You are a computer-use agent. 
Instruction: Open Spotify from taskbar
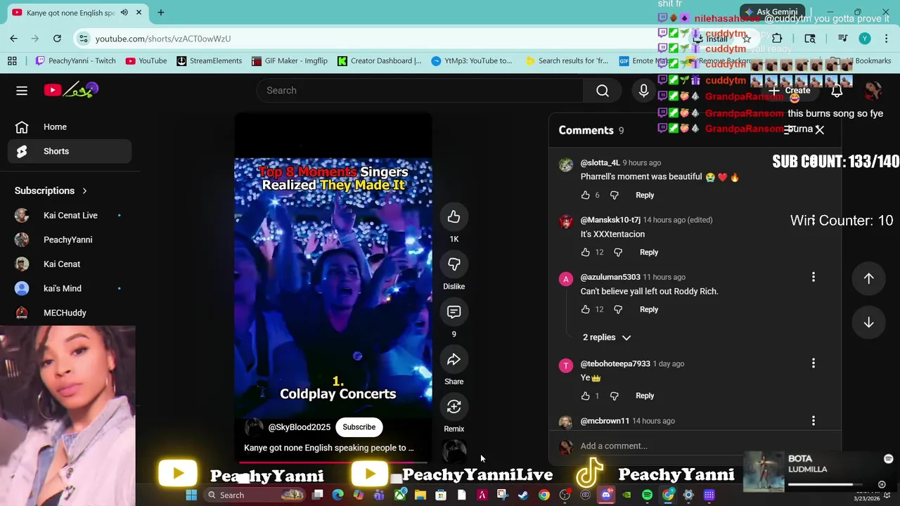(x=647, y=495)
